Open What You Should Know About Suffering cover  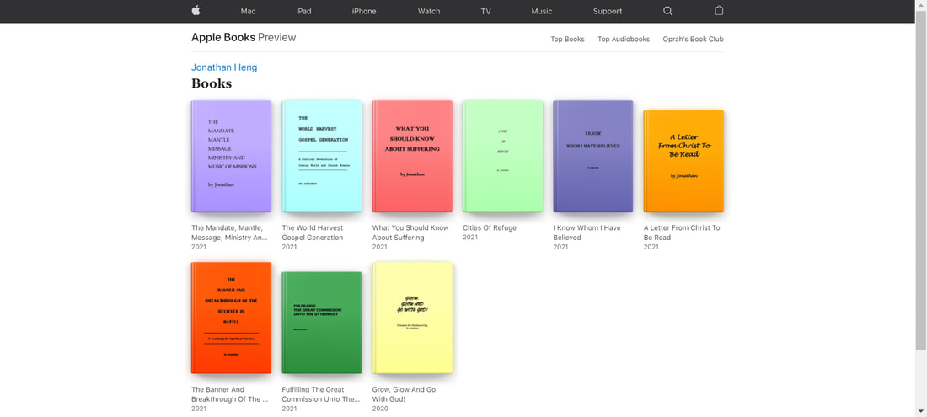412,157
